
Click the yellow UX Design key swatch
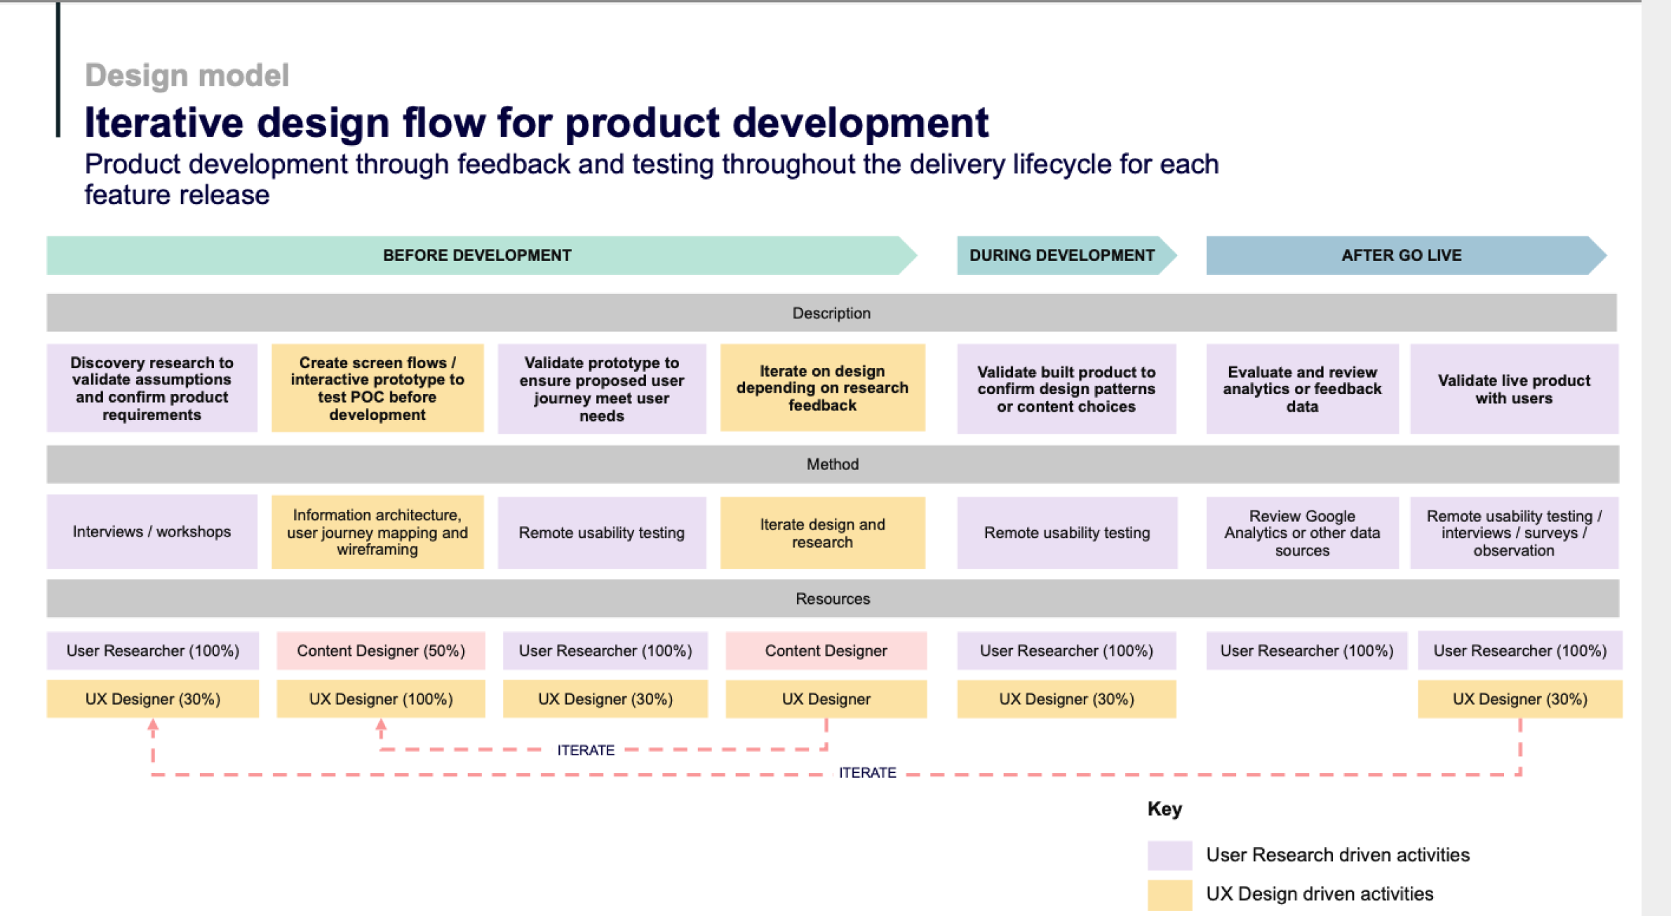[1169, 894]
